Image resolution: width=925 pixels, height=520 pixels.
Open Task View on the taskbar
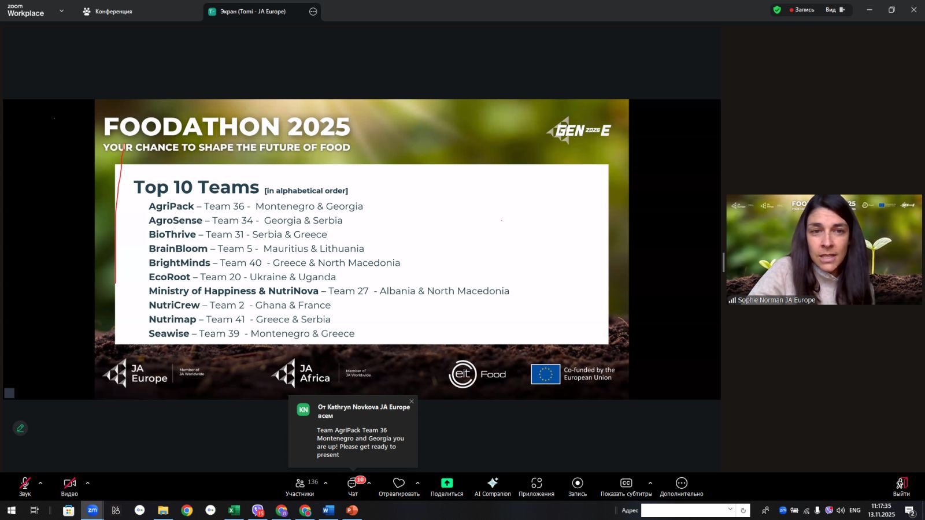pos(35,510)
